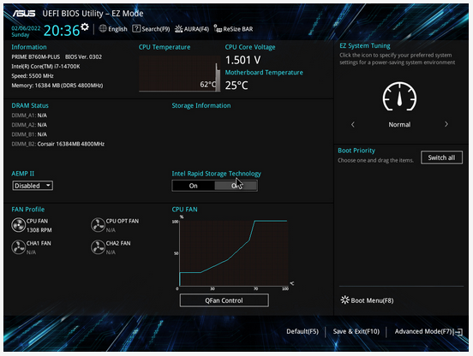Click the Boot Menu snowflake icon

pos(344,300)
